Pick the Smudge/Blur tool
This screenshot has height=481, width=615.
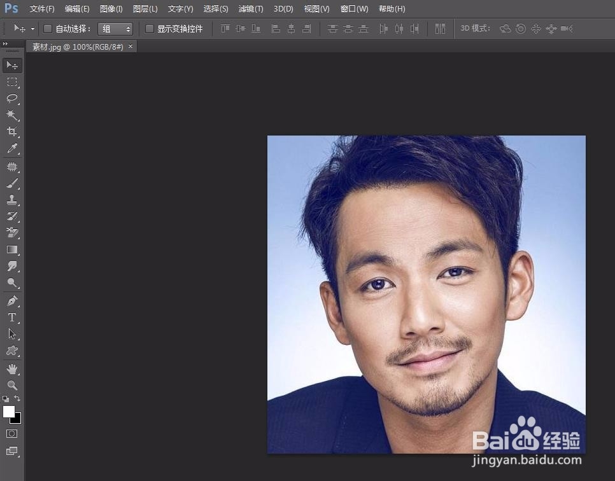point(12,266)
